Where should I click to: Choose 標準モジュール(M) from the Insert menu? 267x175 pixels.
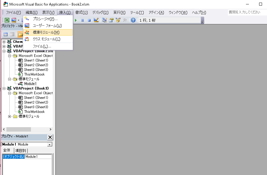pyautogui.click(x=46, y=32)
